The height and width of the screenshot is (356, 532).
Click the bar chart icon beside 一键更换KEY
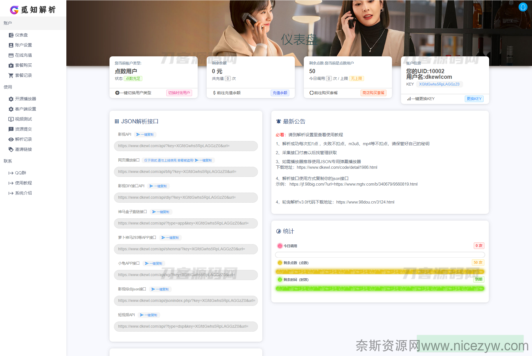coord(409,99)
